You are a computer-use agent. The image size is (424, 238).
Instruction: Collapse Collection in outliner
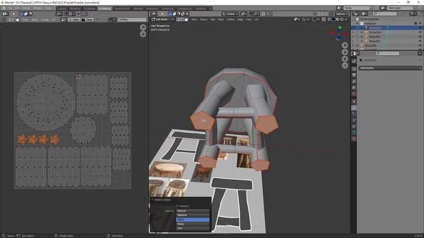(358, 24)
